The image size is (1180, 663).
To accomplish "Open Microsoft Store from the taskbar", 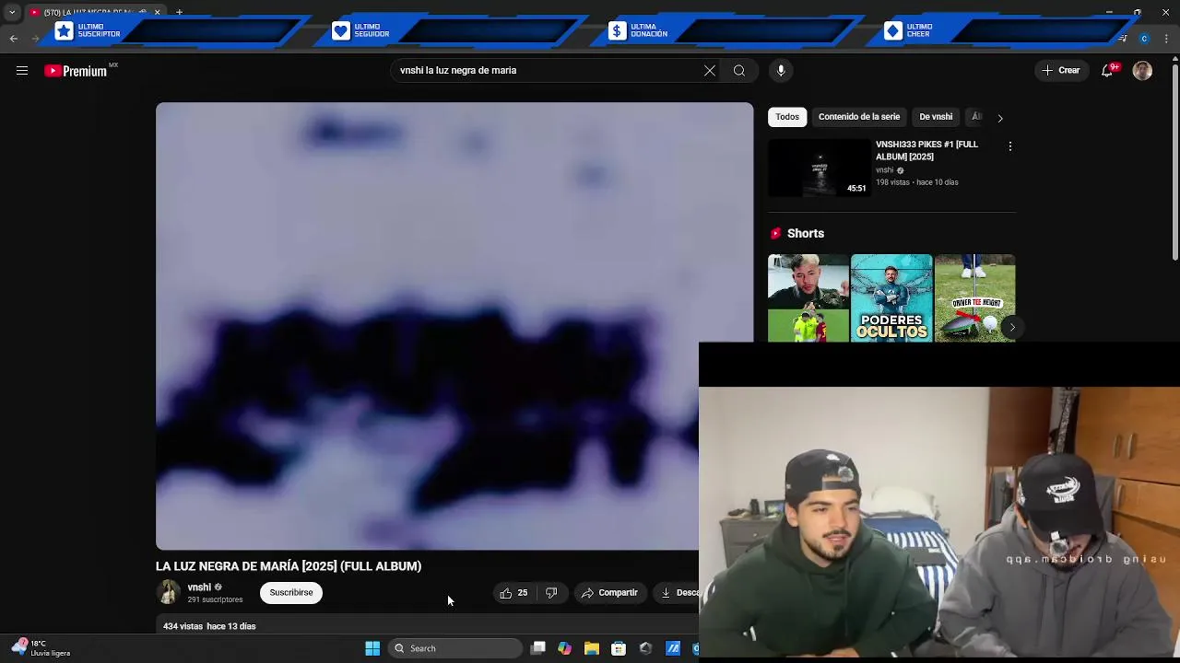I will [619, 648].
